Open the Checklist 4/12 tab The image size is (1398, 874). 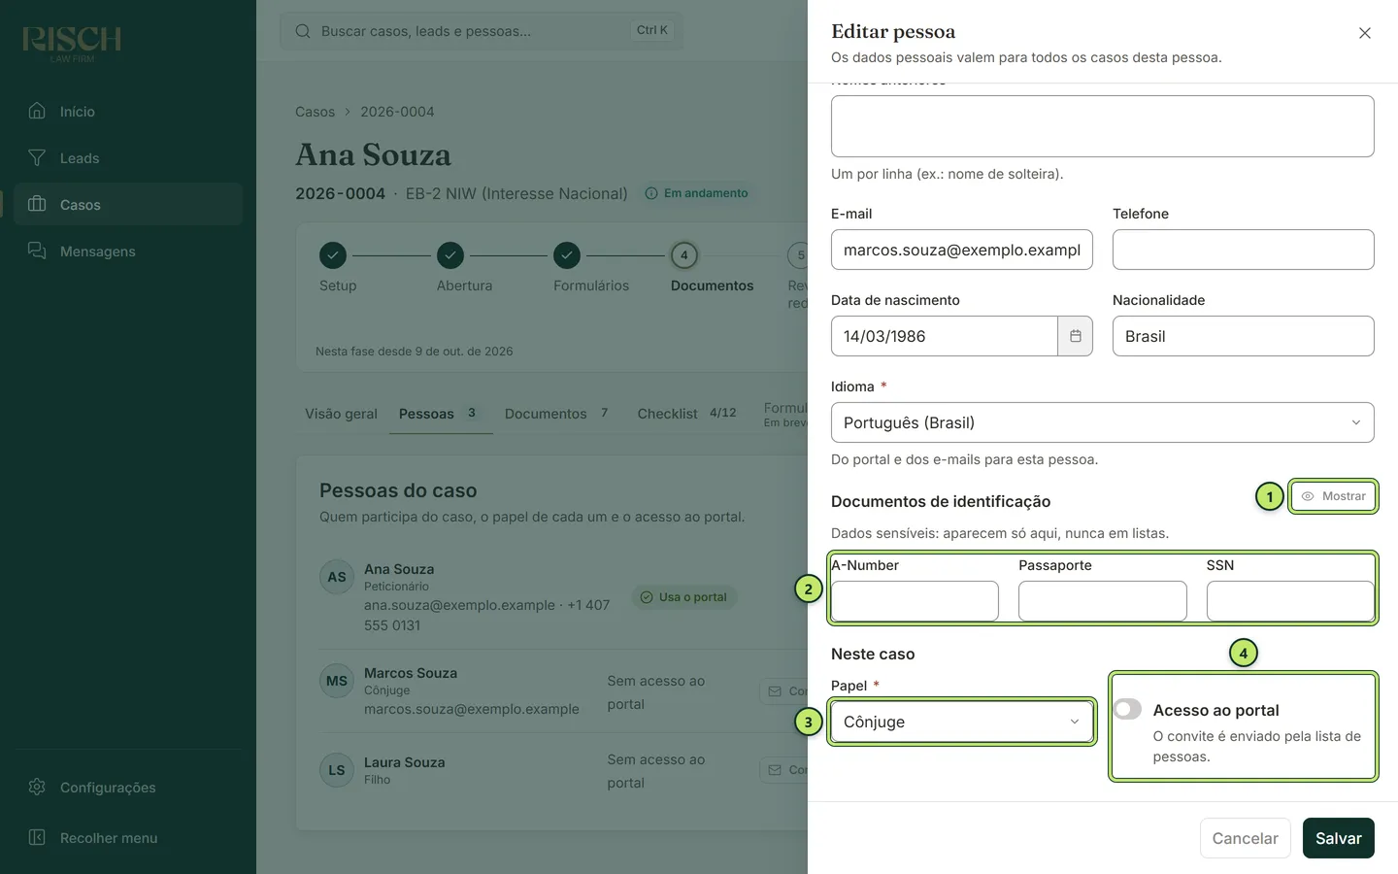pos(686,414)
